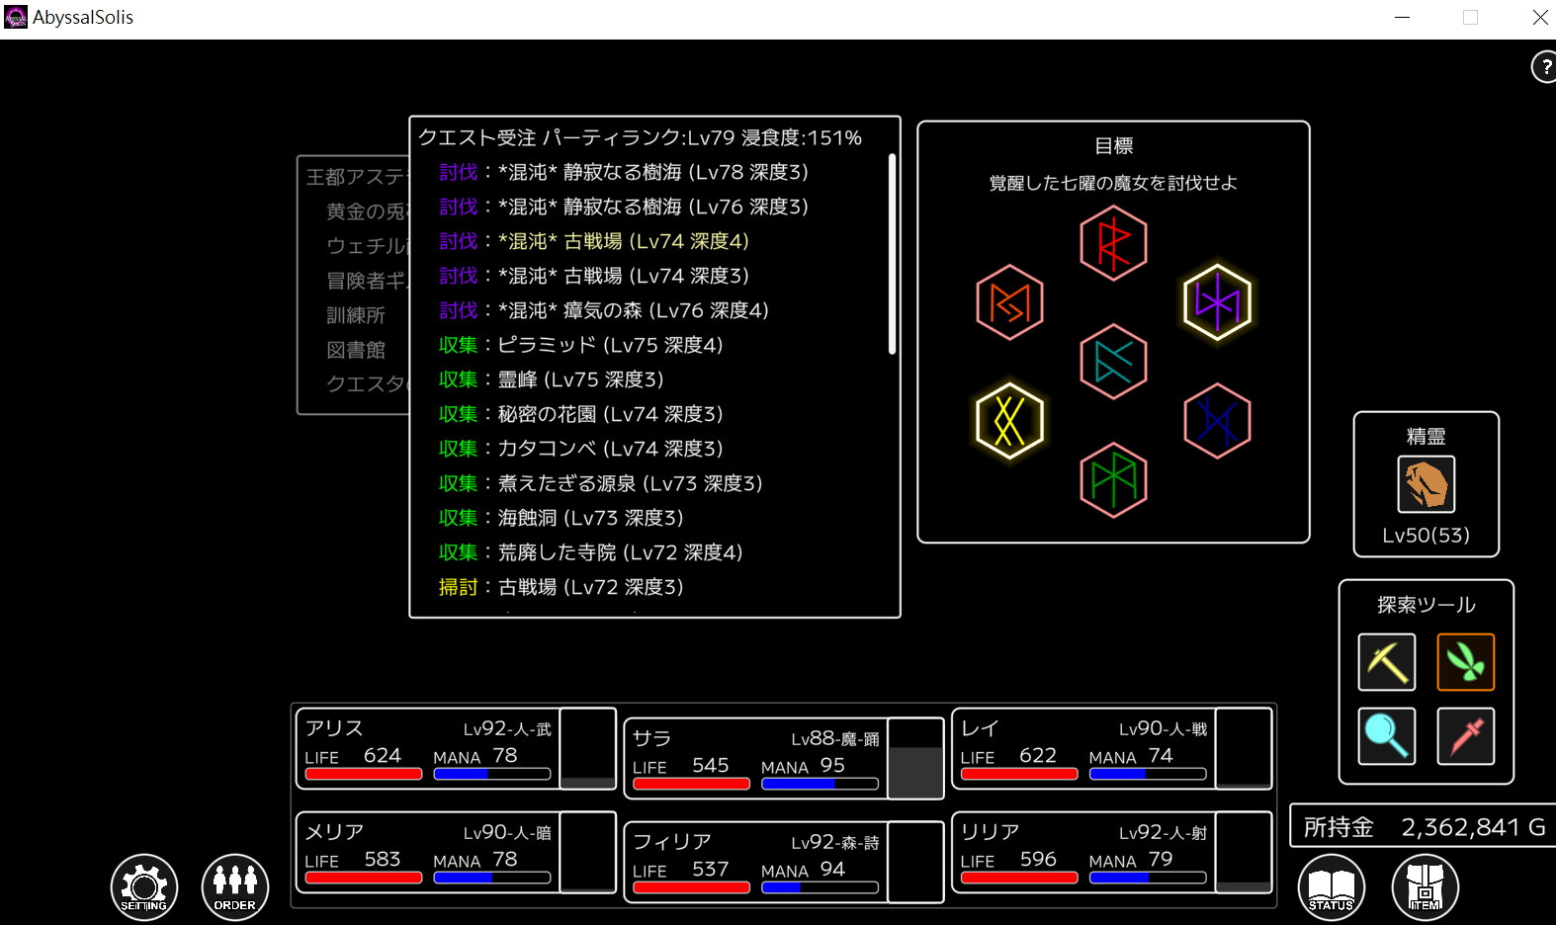Choose quest 収集 海蝕洞 Lv73 深度3
1556x925 pixels.
click(x=561, y=518)
